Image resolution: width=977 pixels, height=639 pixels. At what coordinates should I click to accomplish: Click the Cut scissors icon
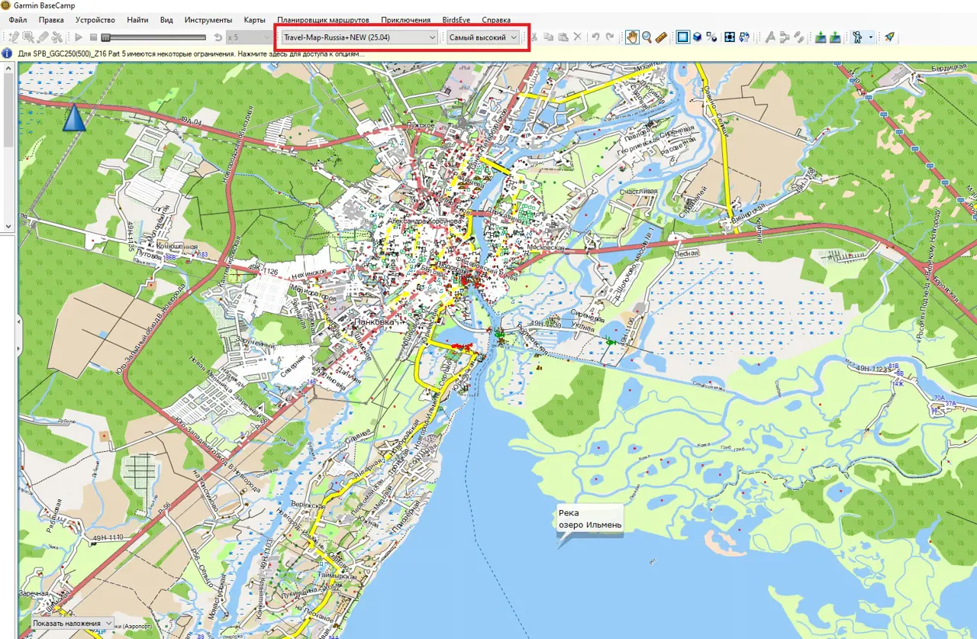pyautogui.click(x=534, y=37)
